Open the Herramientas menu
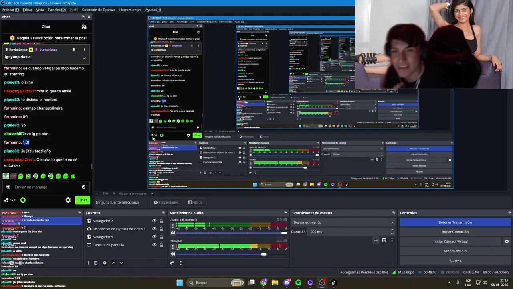 pos(130,10)
